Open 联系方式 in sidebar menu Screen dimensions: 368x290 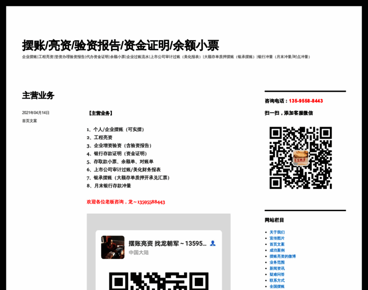(277, 280)
